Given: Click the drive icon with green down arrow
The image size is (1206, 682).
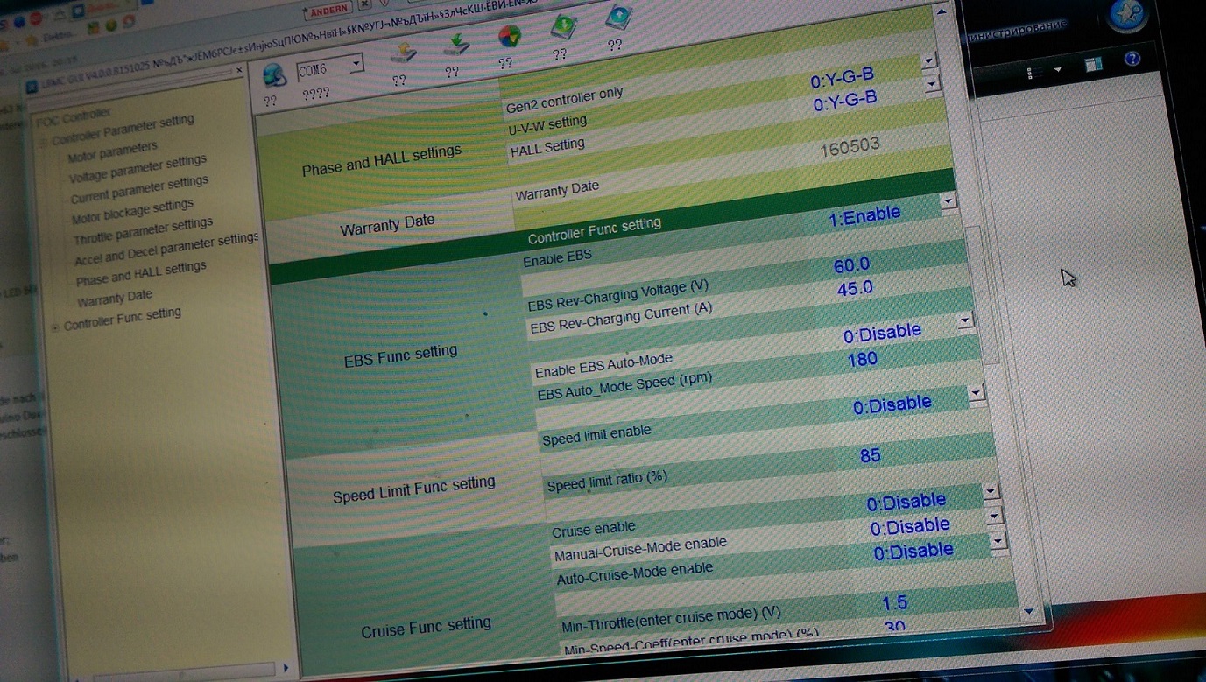Looking at the screenshot, I should pos(455,45).
